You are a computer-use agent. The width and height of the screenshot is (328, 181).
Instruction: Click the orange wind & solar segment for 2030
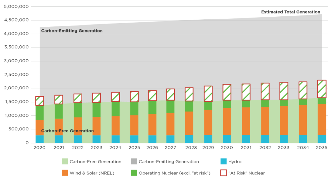point(227,121)
